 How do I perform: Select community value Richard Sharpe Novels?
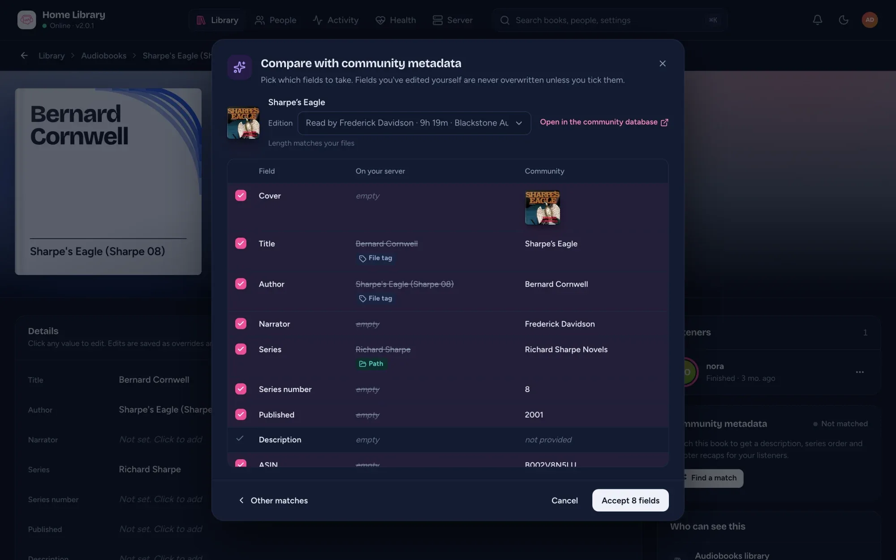(566, 349)
